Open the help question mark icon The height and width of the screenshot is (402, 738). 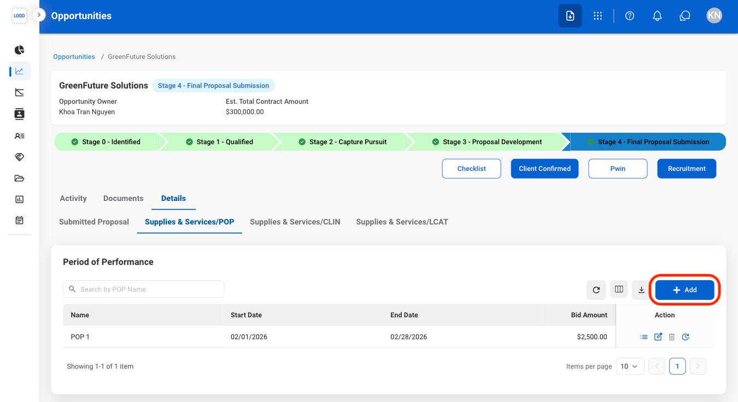tap(630, 16)
